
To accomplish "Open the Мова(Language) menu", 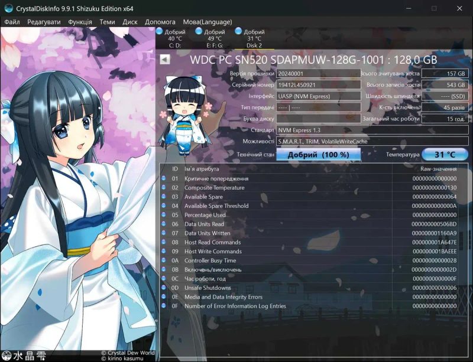I will click(208, 22).
